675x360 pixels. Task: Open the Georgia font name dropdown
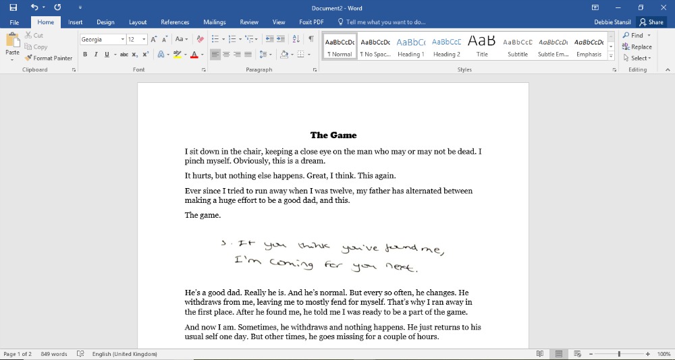click(123, 39)
